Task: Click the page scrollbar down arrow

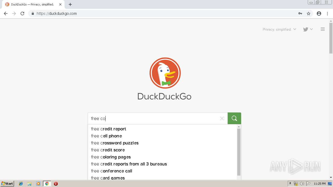Action: [x=331, y=178]
